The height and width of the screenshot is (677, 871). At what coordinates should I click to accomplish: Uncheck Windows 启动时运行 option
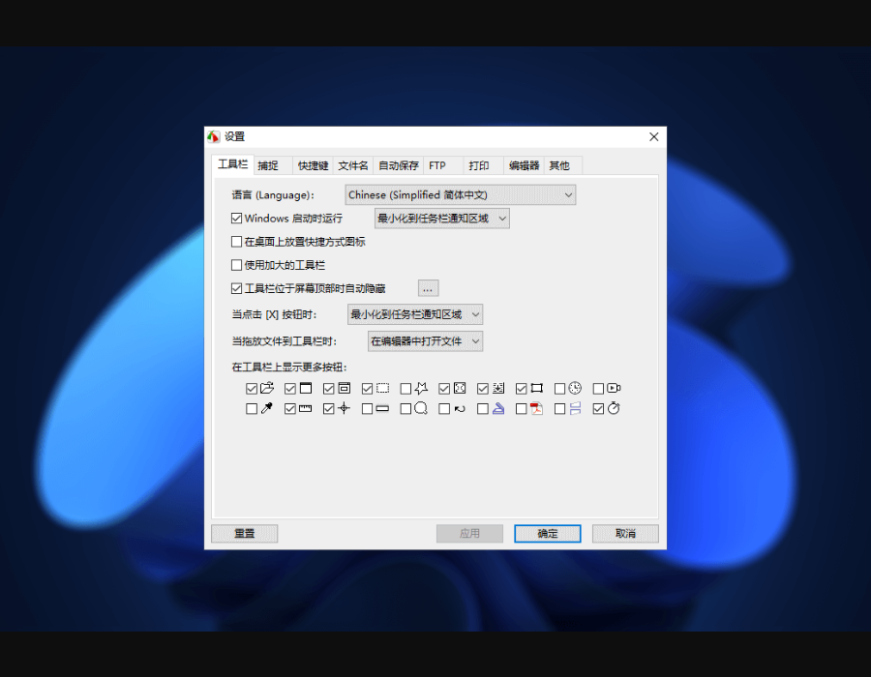click(x=237, y=218)
